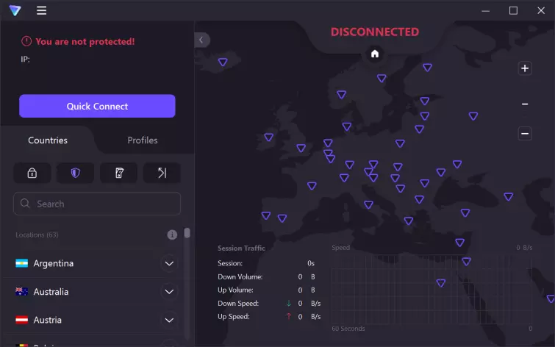
Task: Click the home icon on map
Action: click(x=375, y=54)
